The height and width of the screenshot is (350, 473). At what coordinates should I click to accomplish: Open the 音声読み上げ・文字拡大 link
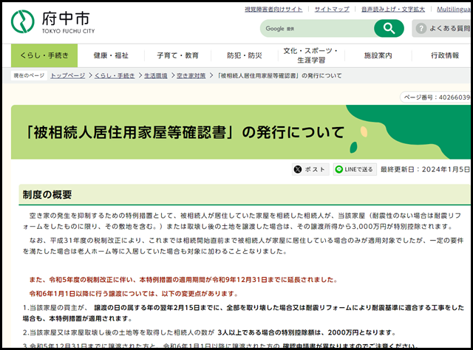coord(393,10)
